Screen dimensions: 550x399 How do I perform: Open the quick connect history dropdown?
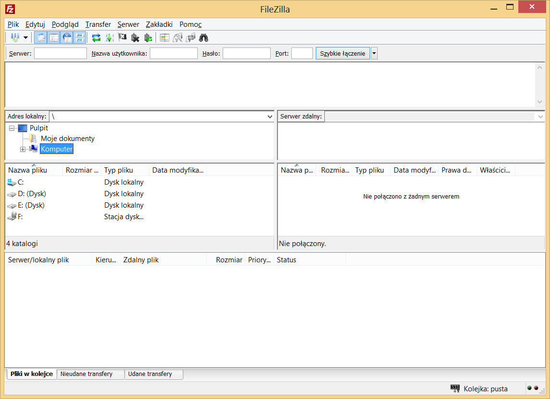374,53
